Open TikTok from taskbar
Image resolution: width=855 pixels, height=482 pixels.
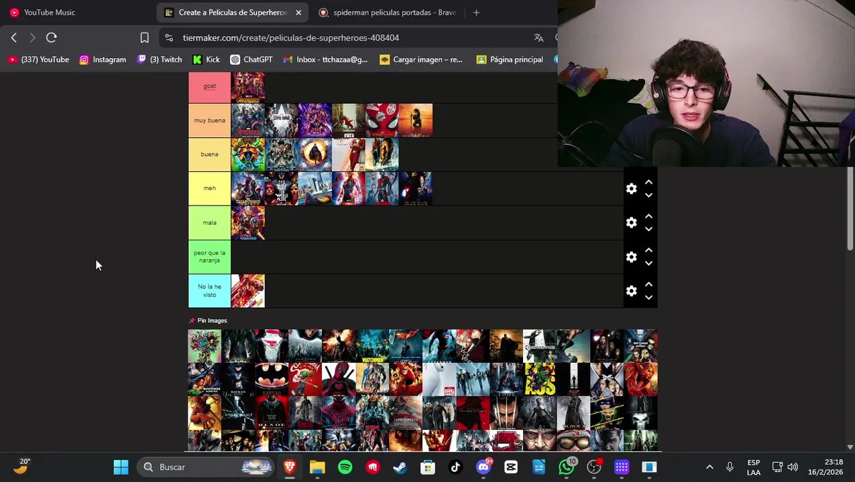(455, 467)
